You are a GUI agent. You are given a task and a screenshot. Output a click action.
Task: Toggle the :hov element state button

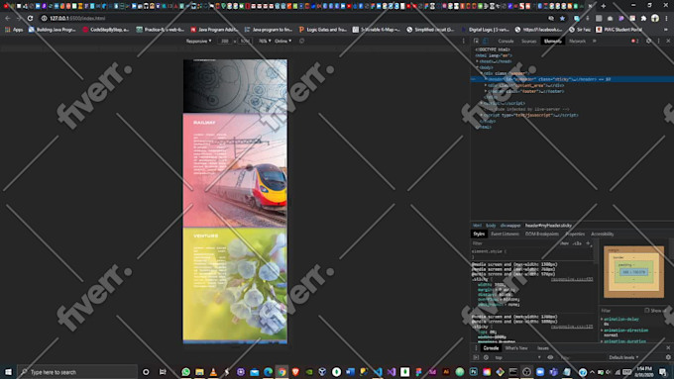click(x=564, y=243)
